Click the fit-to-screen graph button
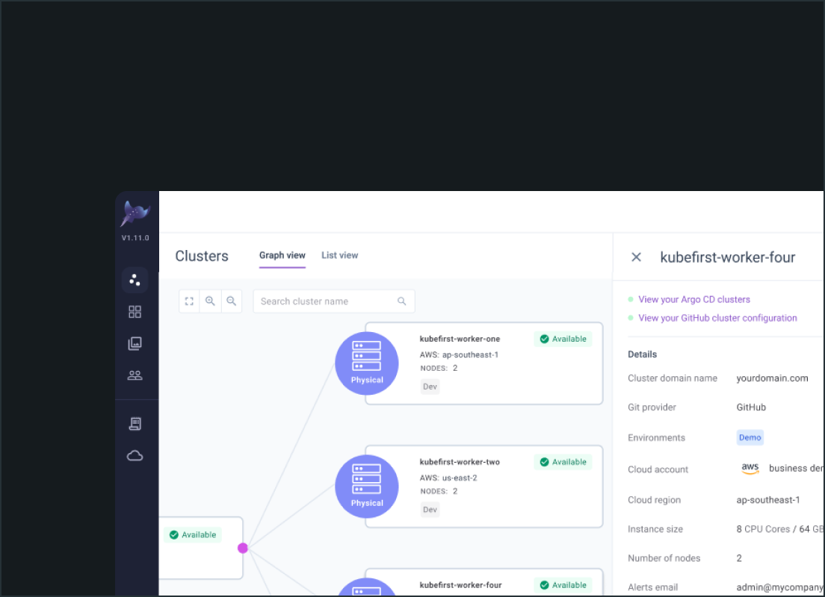Screen dimensions: 825x597 (x=189, y=301)
